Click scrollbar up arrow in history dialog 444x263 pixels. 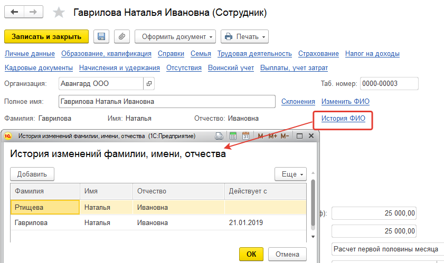tap(313, 173)
